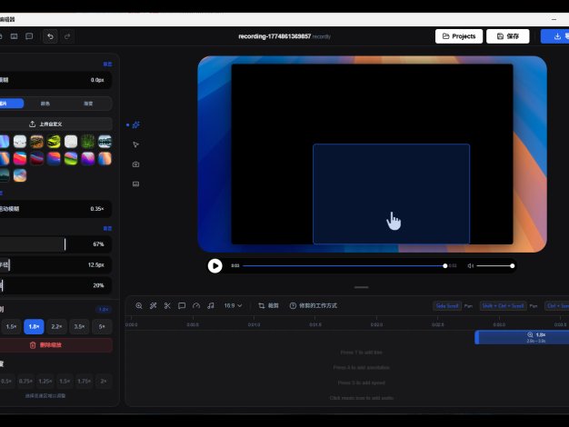The image size is (569, 427).
Task: Open the comment bubble icon in top toolbar
Action: (x=29, y=36)
